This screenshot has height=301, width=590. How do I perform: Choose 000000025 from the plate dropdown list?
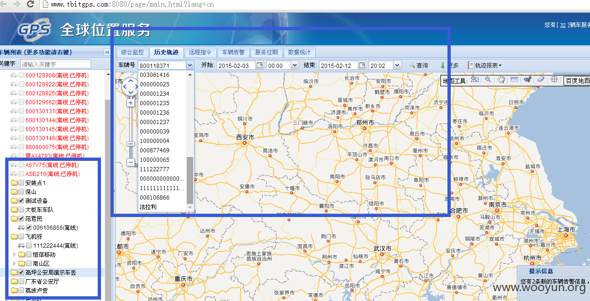(x=162, y=84)
